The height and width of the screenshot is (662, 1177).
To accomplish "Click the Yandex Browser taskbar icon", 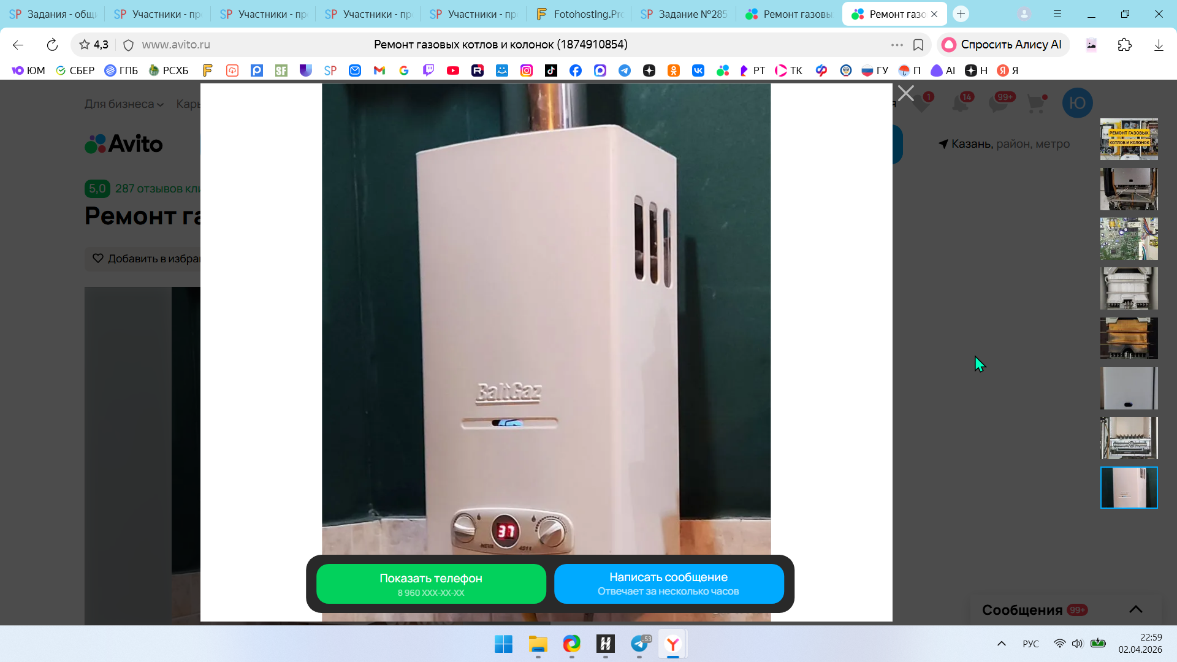I will coord(672,644).
